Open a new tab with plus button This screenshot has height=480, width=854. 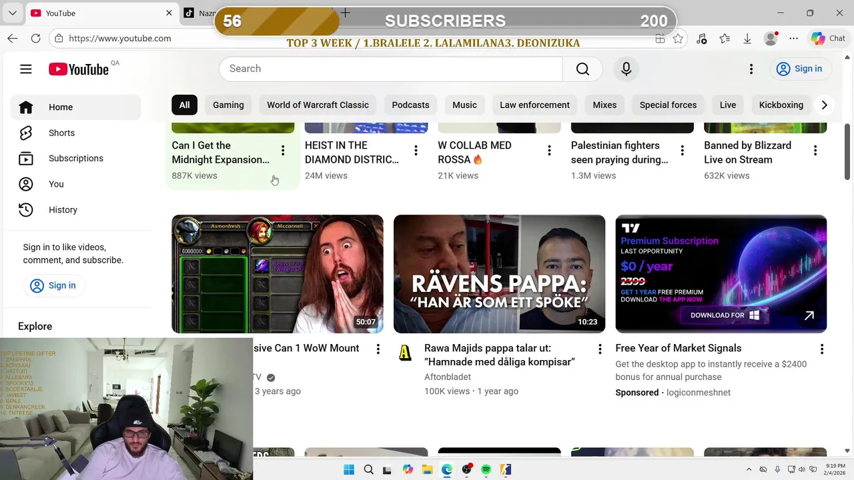coord(345,13)
